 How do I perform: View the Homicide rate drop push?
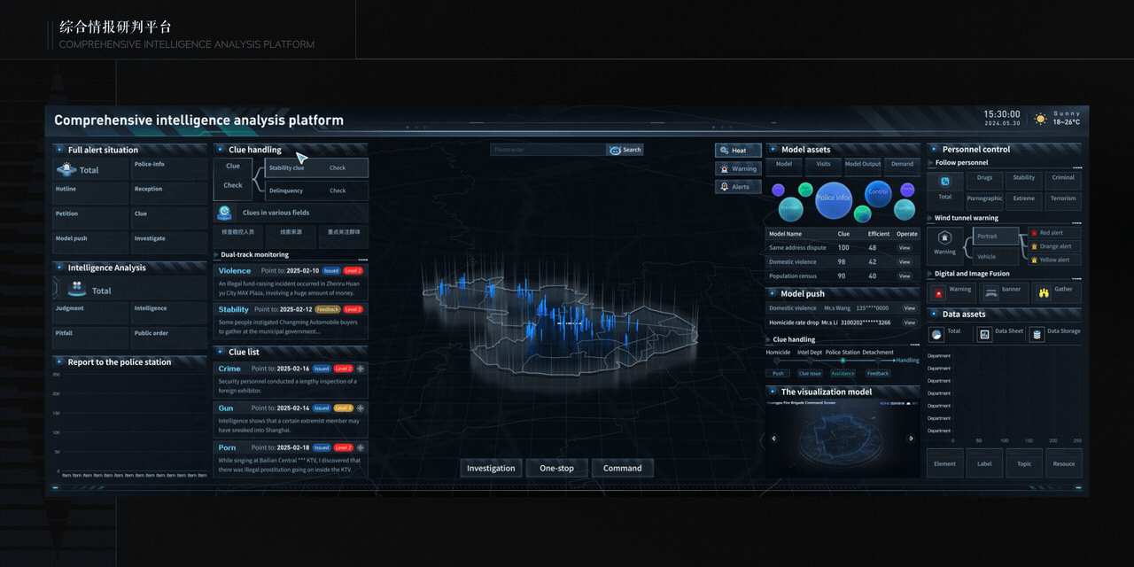point(909,322)
